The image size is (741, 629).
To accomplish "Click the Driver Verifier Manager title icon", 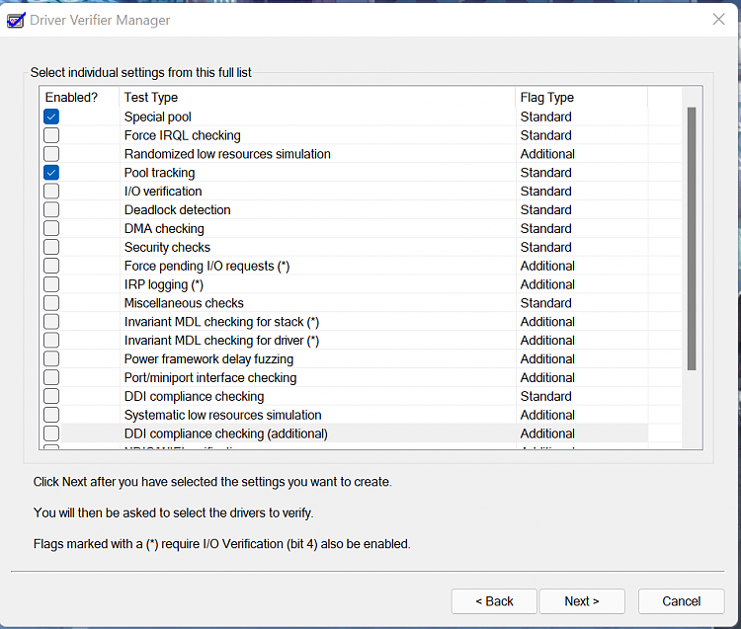I will tap(16, 20).
